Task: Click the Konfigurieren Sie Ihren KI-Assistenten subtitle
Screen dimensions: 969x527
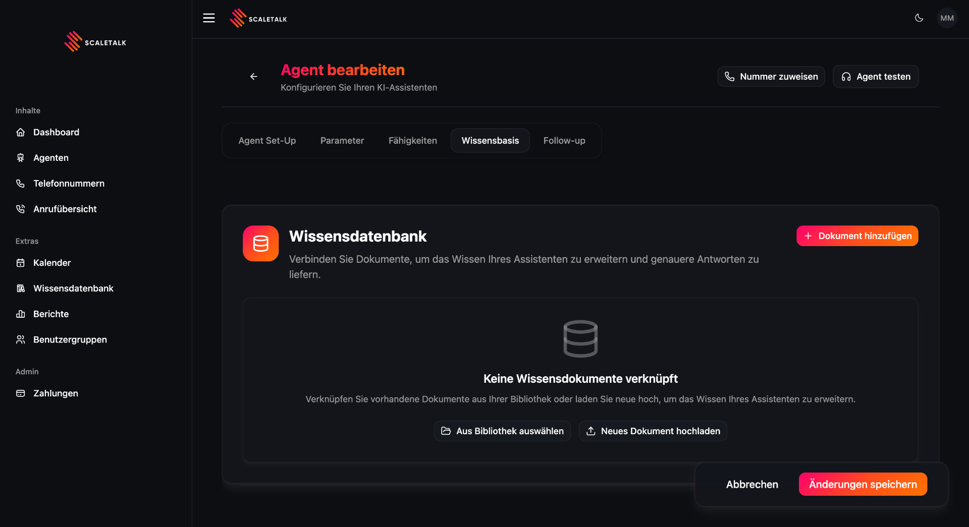Action: click(359, 88)
